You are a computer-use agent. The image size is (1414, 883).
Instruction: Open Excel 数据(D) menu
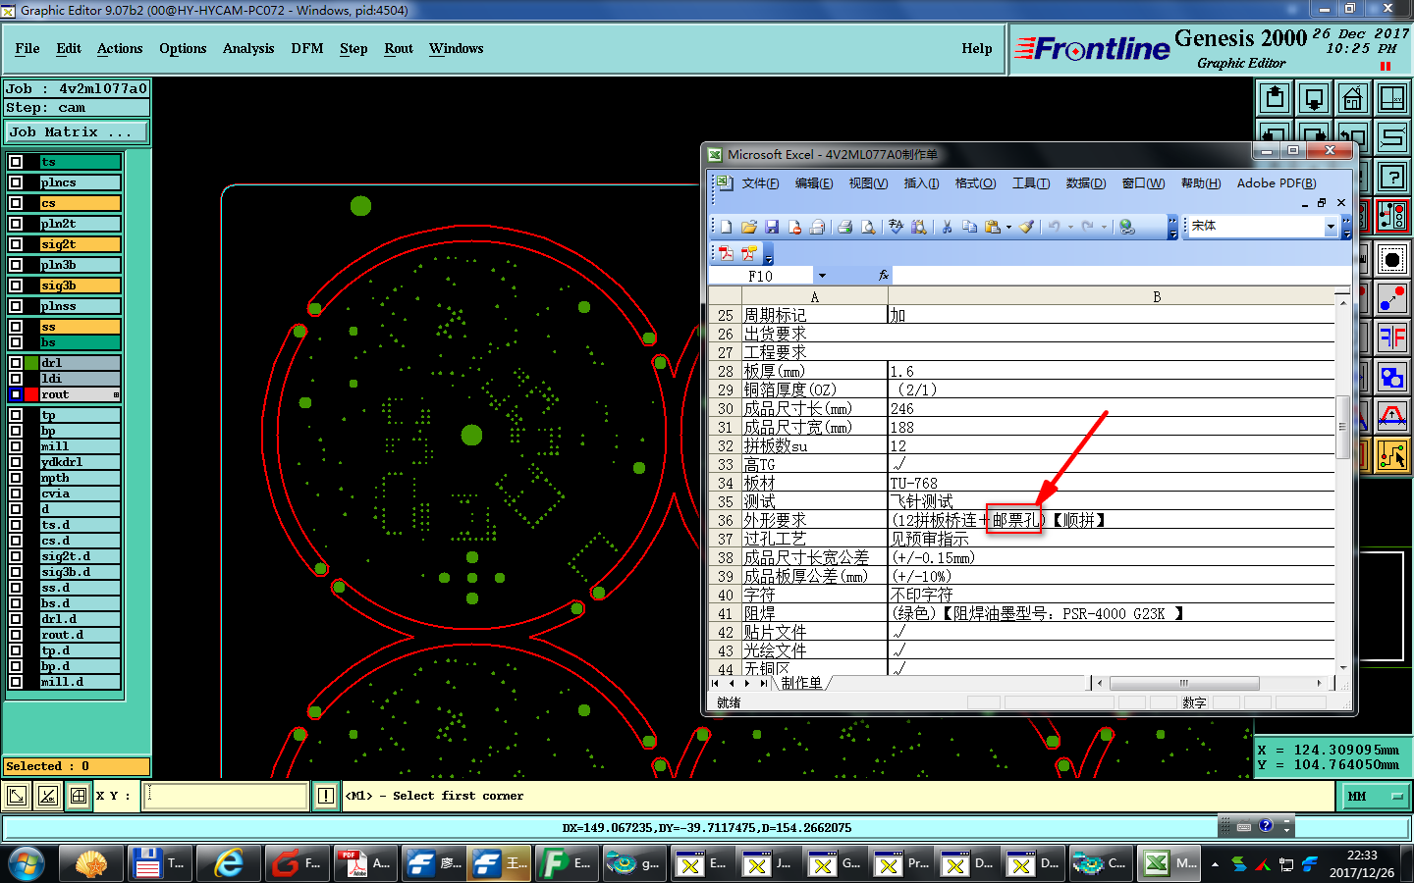1085,183
